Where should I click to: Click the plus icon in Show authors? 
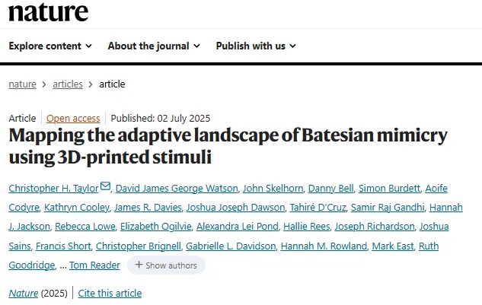click(139, 265)
